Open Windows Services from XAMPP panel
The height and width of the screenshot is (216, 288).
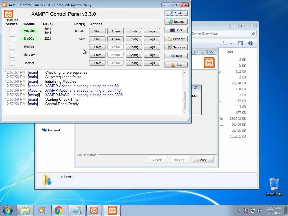tap(176, 47)
